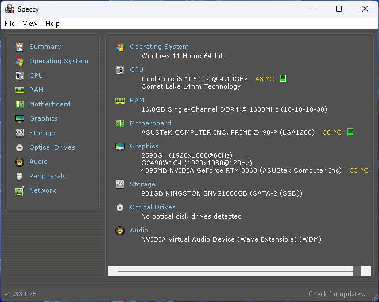This screenshot has height=302, width=379.
Task: Click the Storage hard drive icon in sidebar
Action: [20, 133]
